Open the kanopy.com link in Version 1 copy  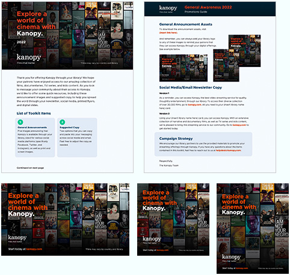[x=194, y=105]
